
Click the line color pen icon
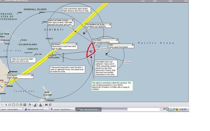click(x=35, y=105)
